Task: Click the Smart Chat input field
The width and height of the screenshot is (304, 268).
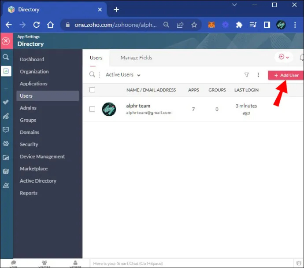Action: point(192,263)
